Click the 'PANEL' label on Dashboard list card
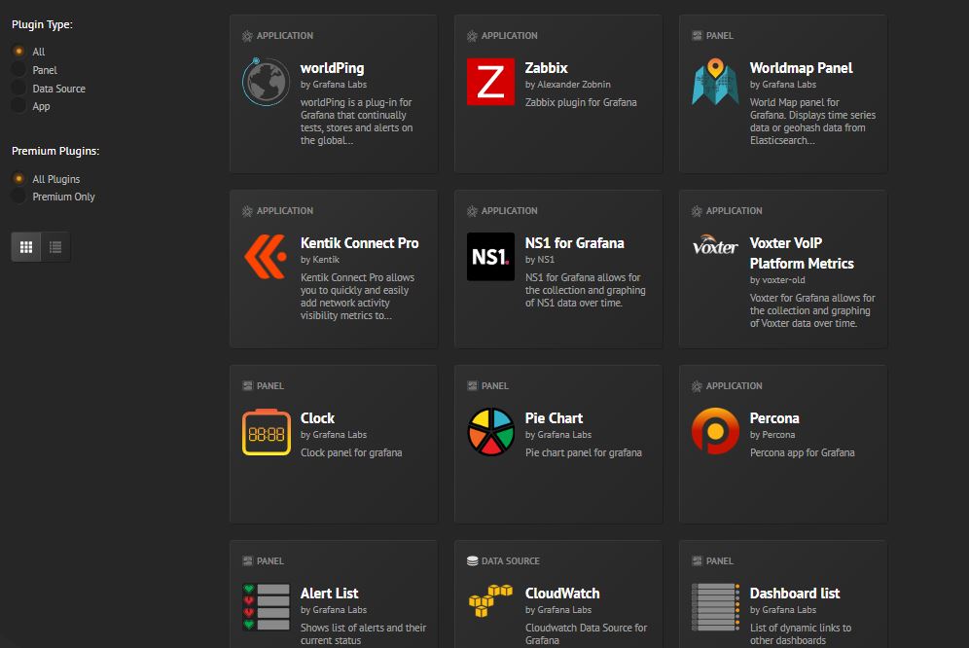 [720, 560]
